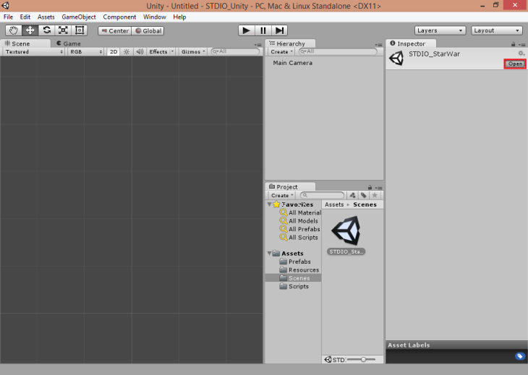Toggle 2D scene view mode
Image resolution: width=528 pixels, height=375 pixels.
[114, 52]
